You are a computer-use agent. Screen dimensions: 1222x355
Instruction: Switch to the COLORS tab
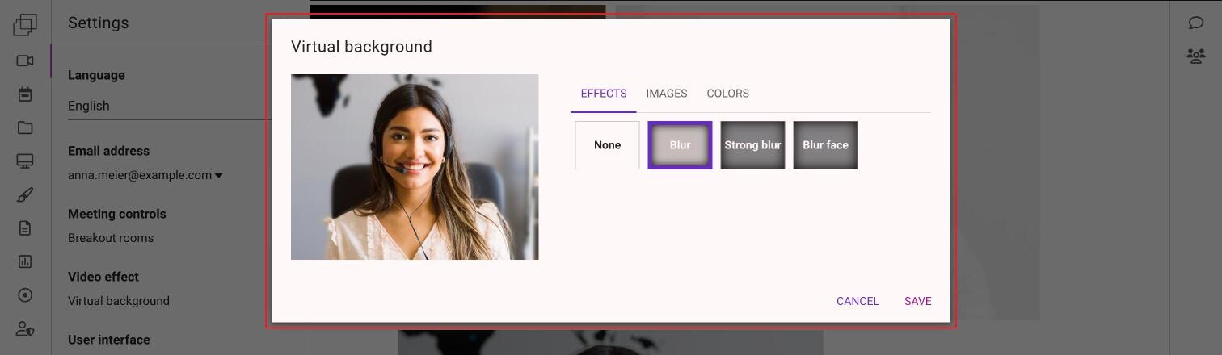coord(727,94)
